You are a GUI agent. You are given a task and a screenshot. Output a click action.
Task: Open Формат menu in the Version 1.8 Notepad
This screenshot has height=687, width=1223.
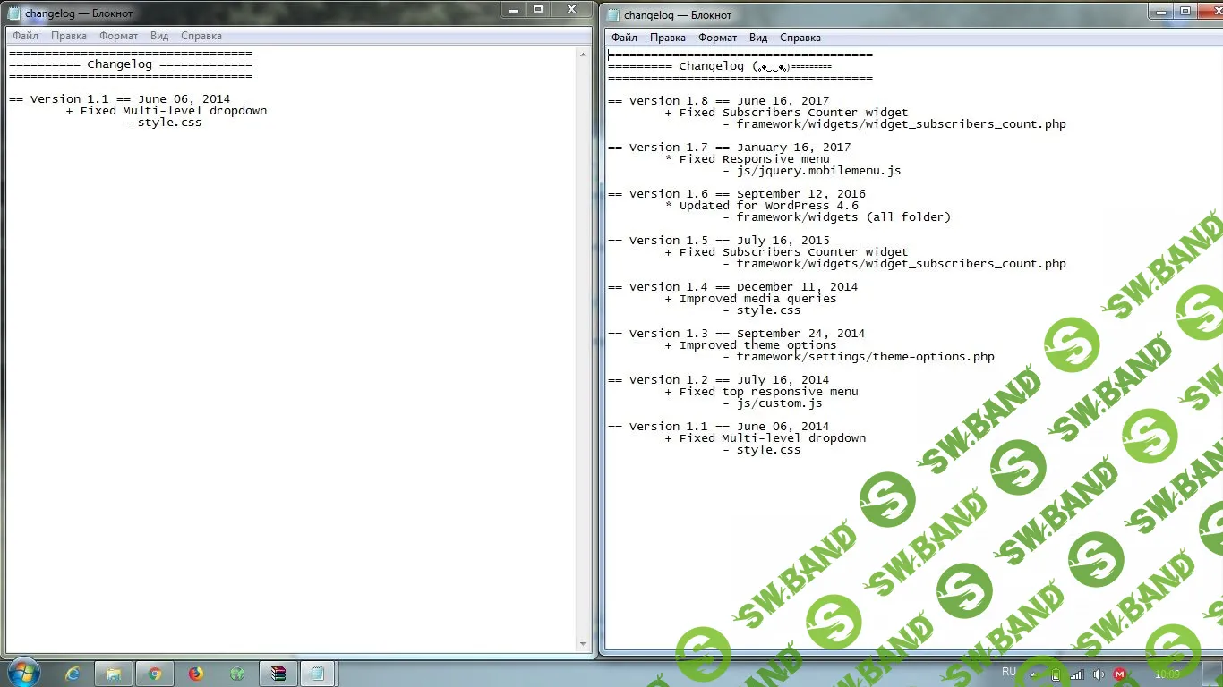[x=717, y=38]
